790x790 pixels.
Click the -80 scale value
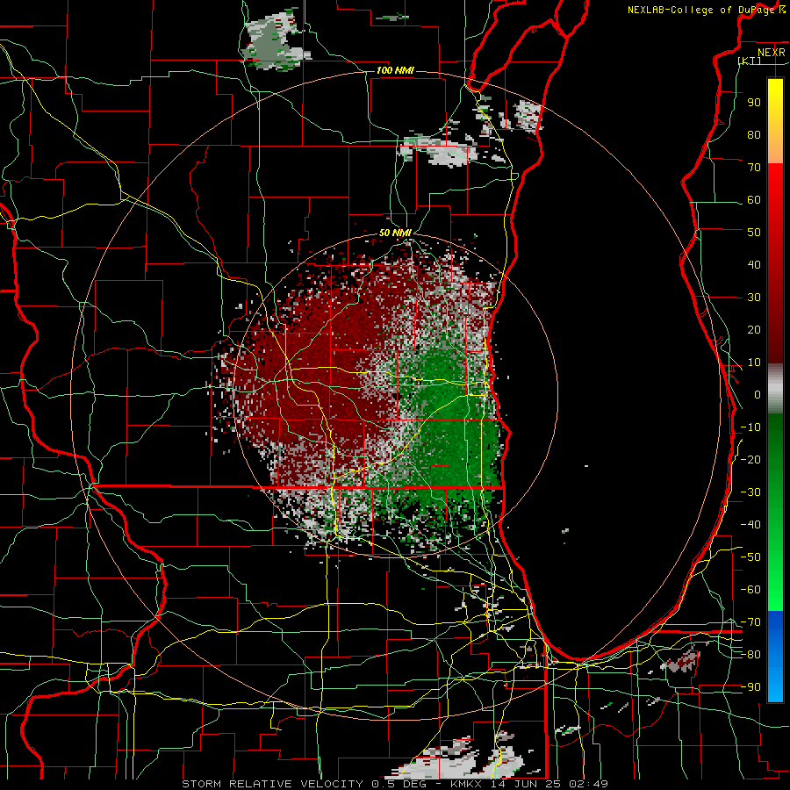pyautogui.click(x=750, y=655)
